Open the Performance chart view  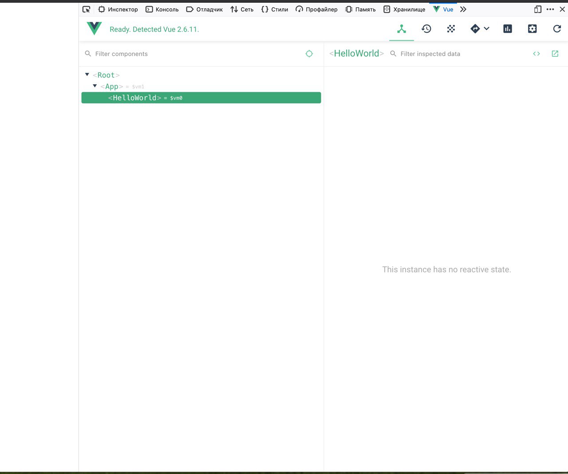point(508,29)
